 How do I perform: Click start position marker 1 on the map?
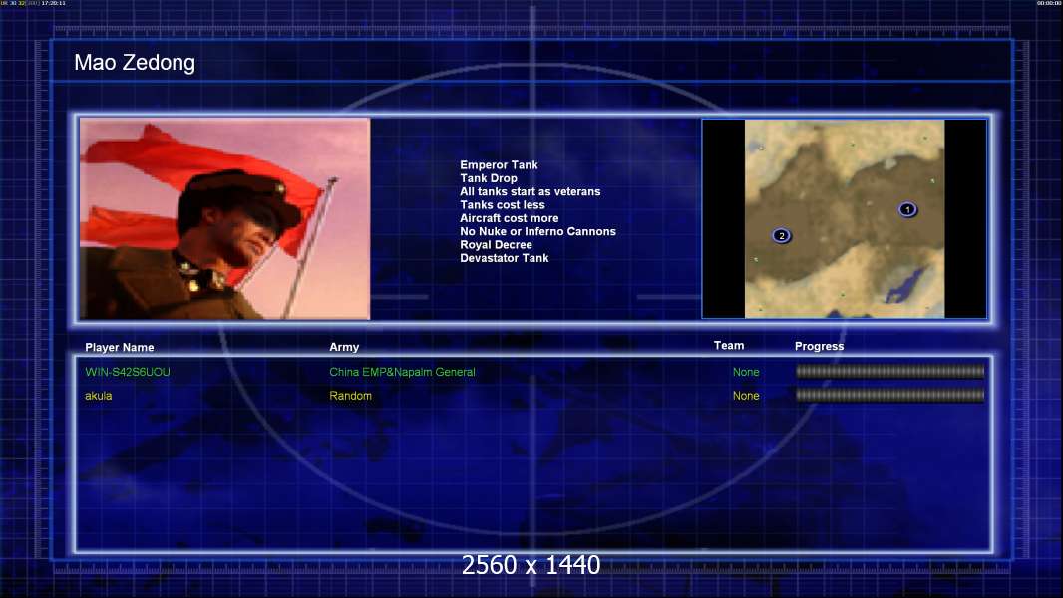pos(907,209)
